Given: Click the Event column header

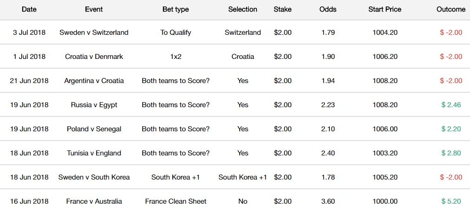Looking at the screenshot, I should click(94, 9).
